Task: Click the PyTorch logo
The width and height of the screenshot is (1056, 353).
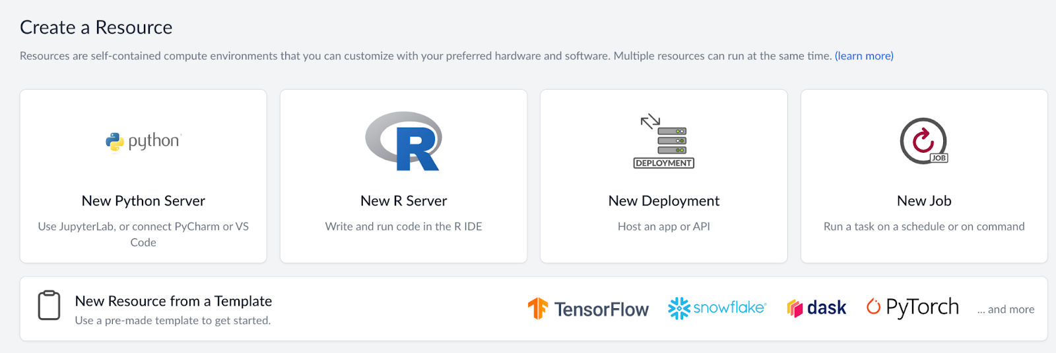Action: (913, 307)
